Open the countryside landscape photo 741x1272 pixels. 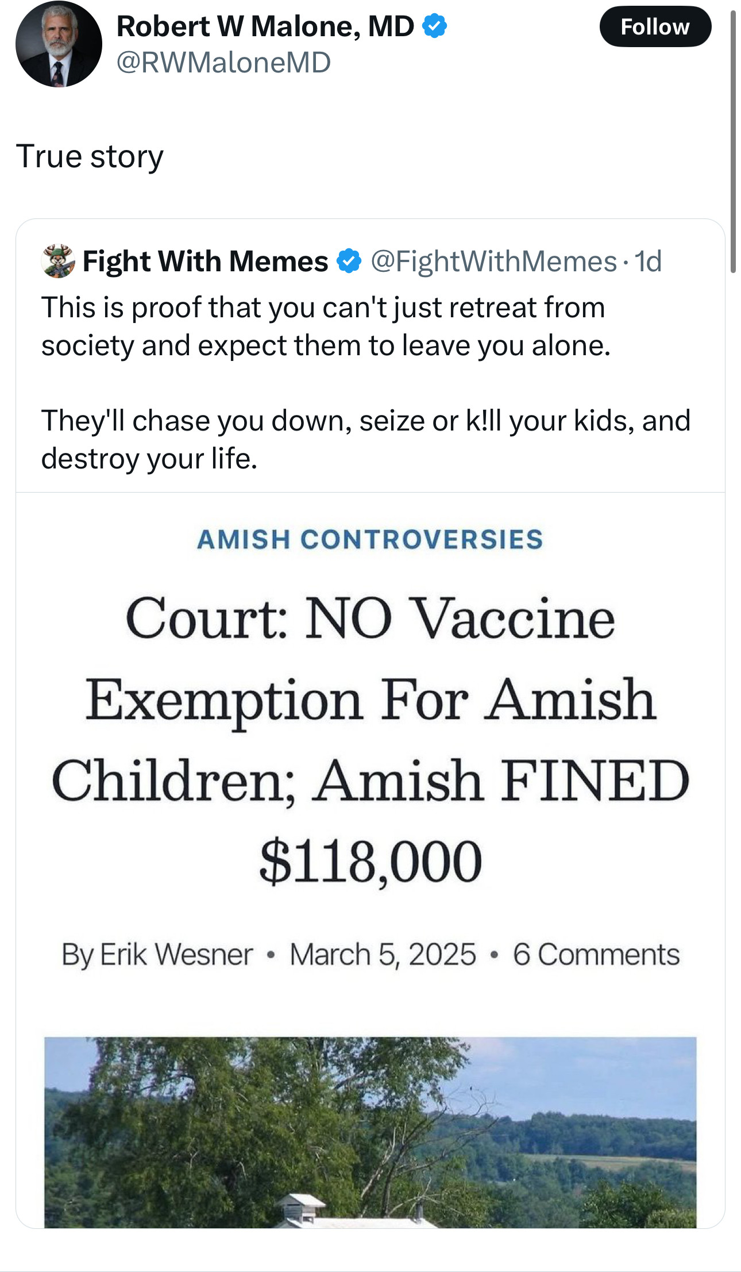pyautogui.click(x=370, y=1131)
